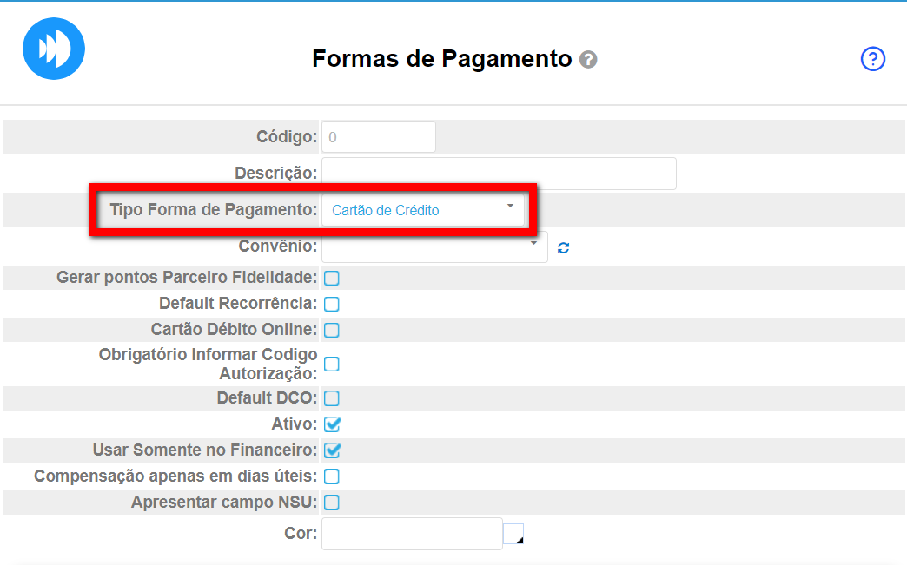Enable Compensação apenas em dias úteis
Viewport: 907px width, 565px height.
click(x=332, y=476)
